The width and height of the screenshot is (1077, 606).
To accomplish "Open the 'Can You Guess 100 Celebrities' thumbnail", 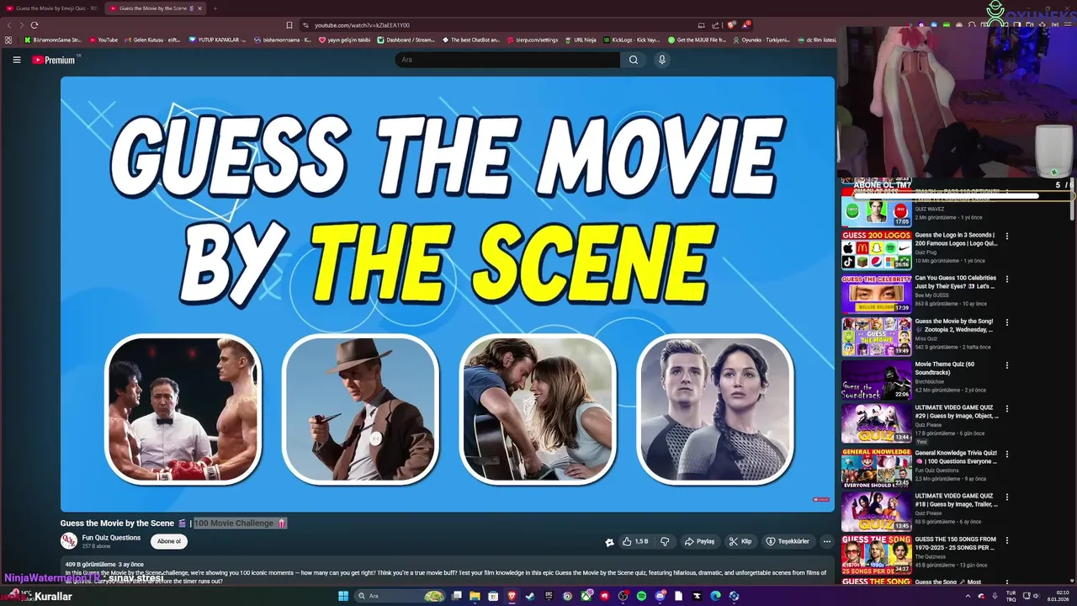I will 877,294.
